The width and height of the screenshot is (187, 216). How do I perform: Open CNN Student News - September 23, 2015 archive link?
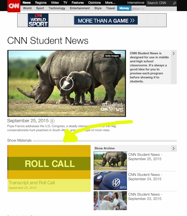[145, 196]
